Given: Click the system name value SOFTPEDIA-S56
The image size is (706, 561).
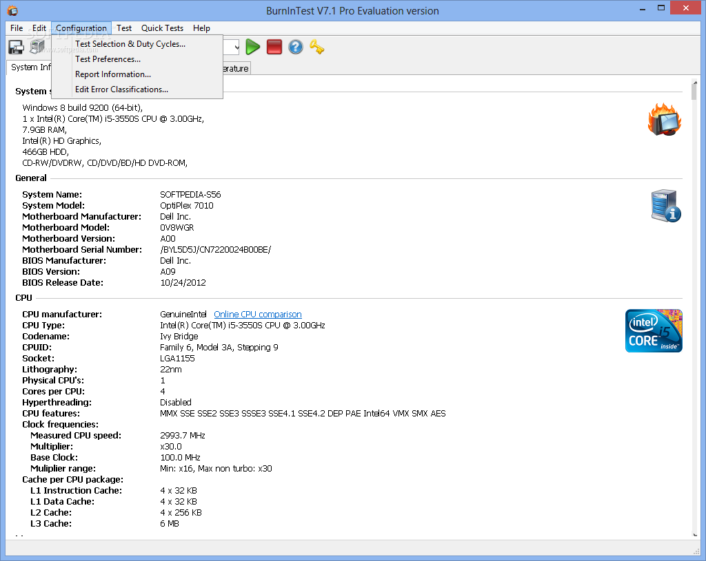Looking at the screenshot, I should [190, 195].
